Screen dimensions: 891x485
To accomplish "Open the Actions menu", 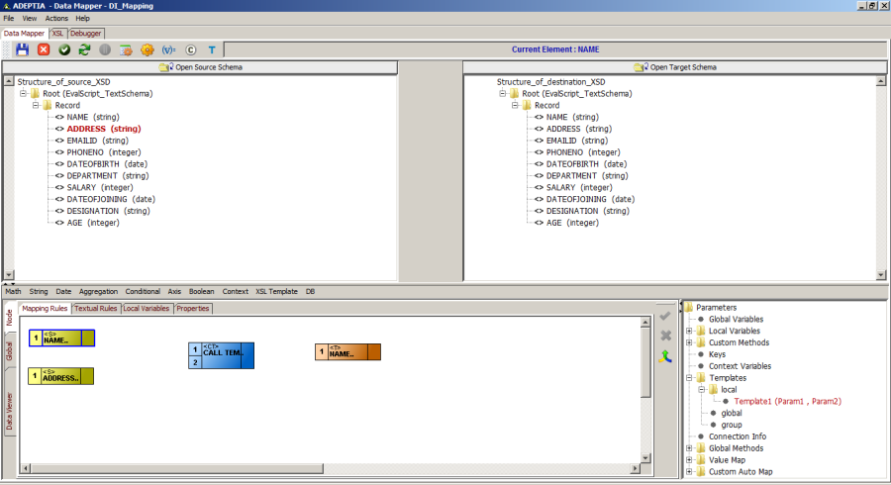I will [x=56, y=18].
